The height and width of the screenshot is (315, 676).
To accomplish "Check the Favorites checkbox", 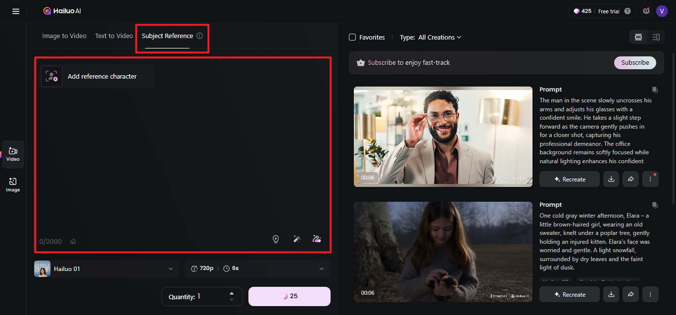I will (x=352, y=37).
